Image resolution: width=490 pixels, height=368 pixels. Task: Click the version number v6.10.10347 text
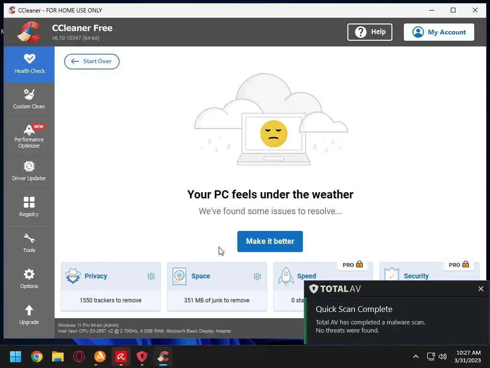tap(76, 38)
